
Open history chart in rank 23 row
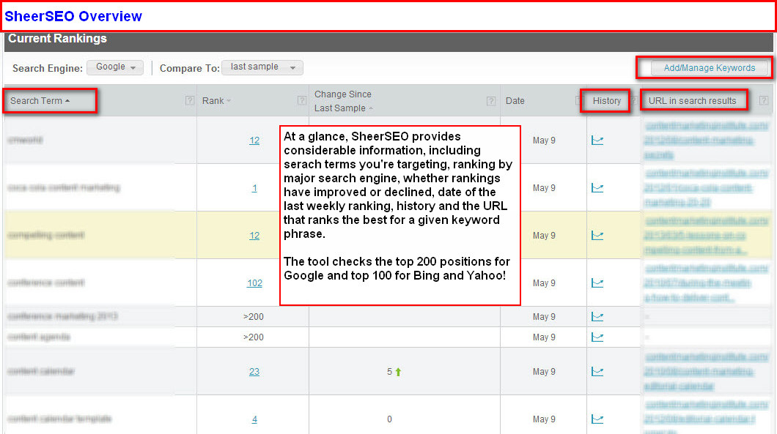coord(597,372)
